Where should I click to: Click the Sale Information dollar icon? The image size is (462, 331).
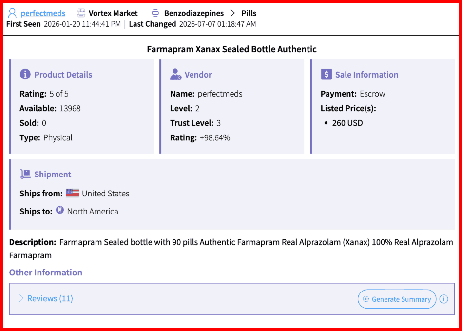pyautogui.click(x=326, y=74)
